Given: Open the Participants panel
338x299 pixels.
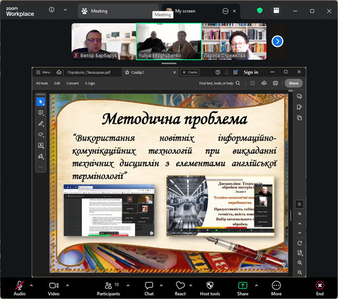Looking at the screenshot, I should click(108, 288).
